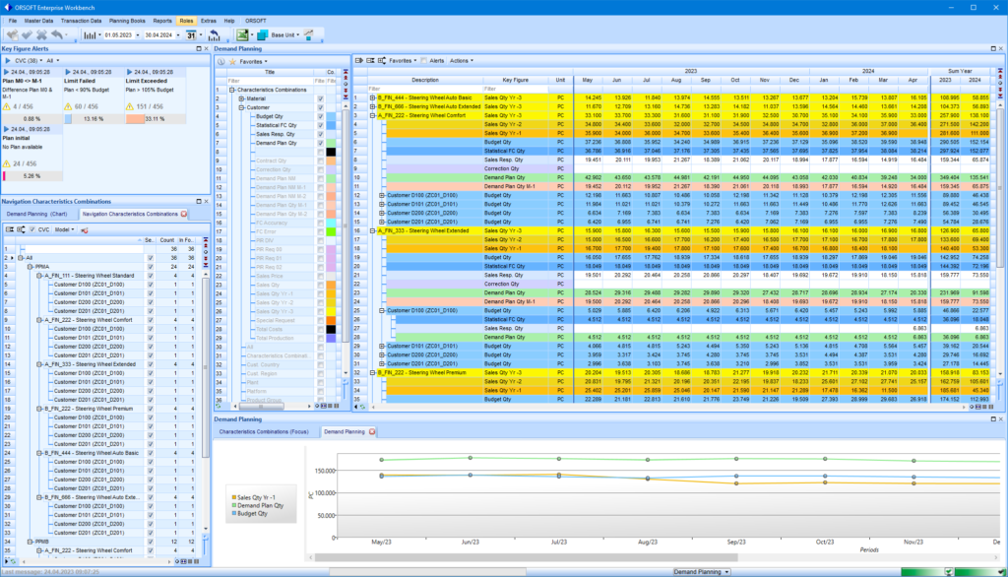Image resolution: width=1008 pixels, height=577 pixels.
Task: Click the red flag icon beside Model dropdown
Action: [x=85, y=229]
